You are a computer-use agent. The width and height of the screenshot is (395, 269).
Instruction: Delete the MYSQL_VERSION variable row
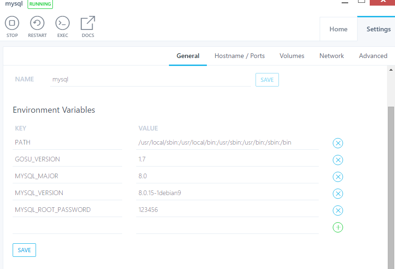338,194
